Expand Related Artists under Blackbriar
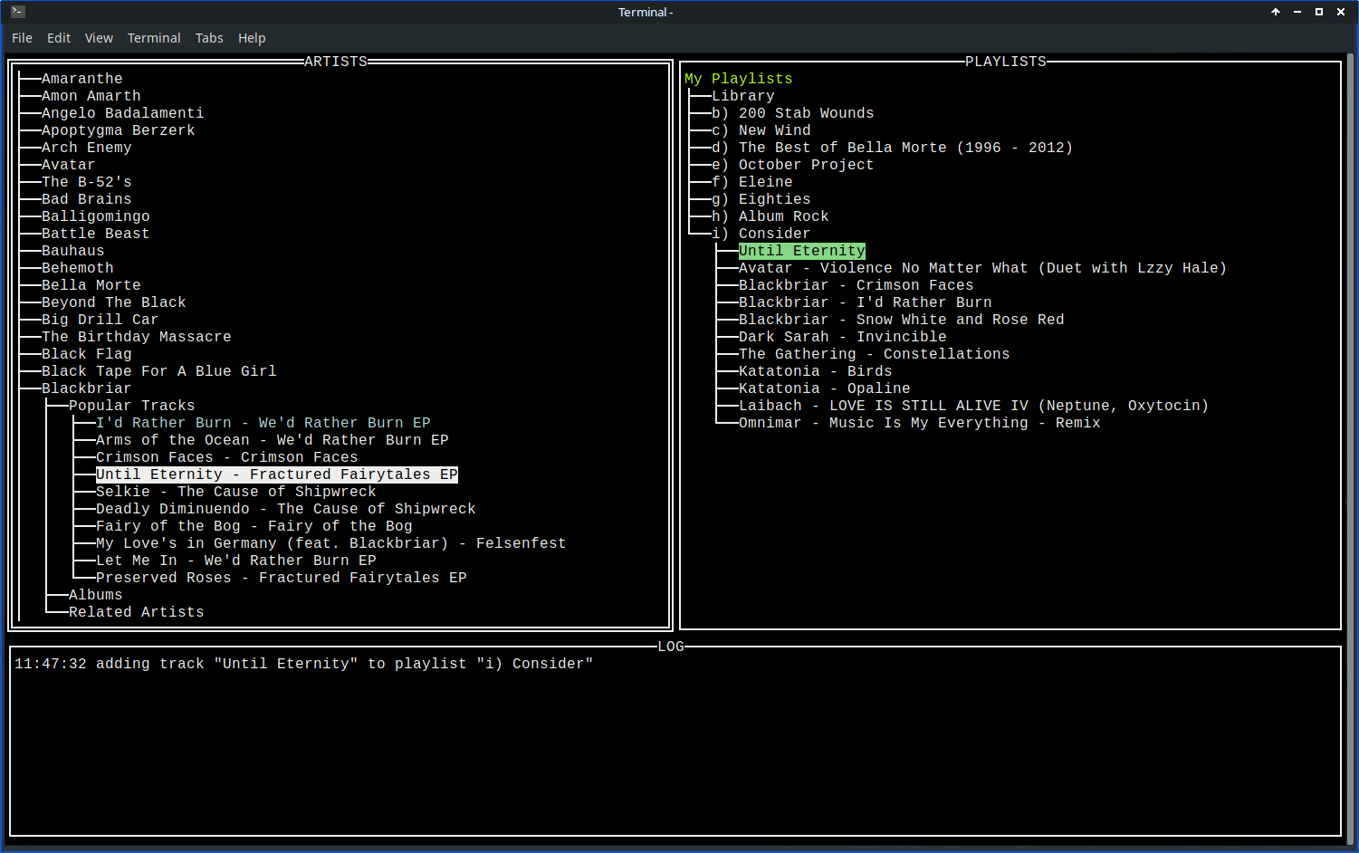 point(136,612)
